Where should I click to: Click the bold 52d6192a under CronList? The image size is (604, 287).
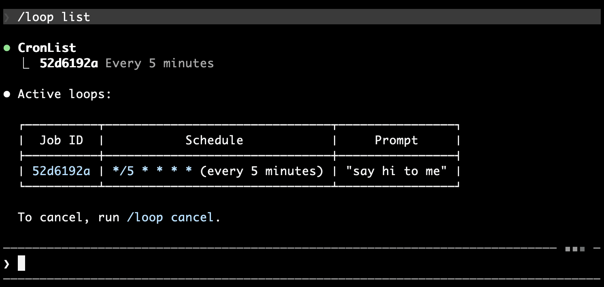click(x=69, y=64)
